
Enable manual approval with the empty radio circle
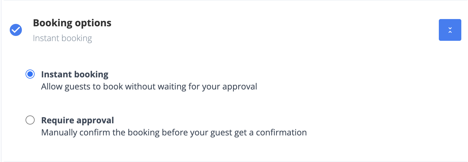pyautogui.click(x=30, y=120)
